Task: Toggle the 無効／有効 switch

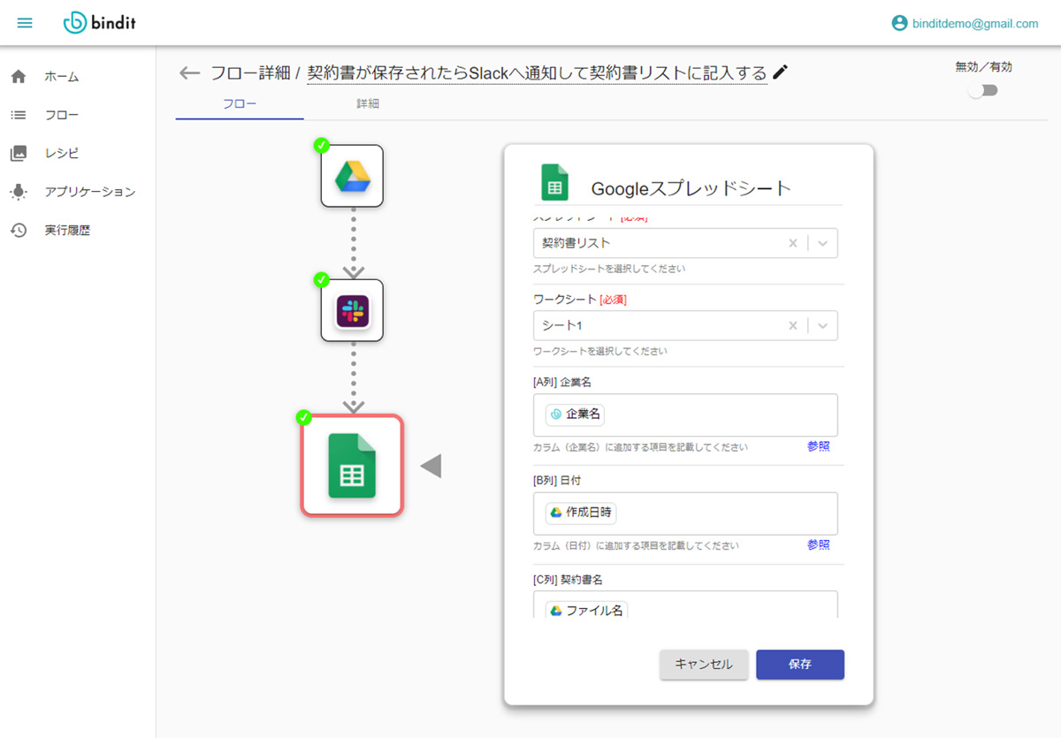Action: (983, 90)
